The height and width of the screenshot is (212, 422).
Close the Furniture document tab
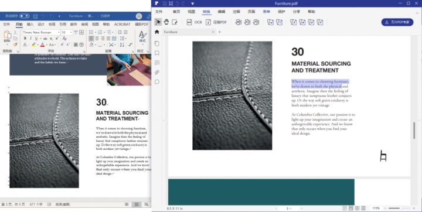pyautogui.click(x=213, y=32)
